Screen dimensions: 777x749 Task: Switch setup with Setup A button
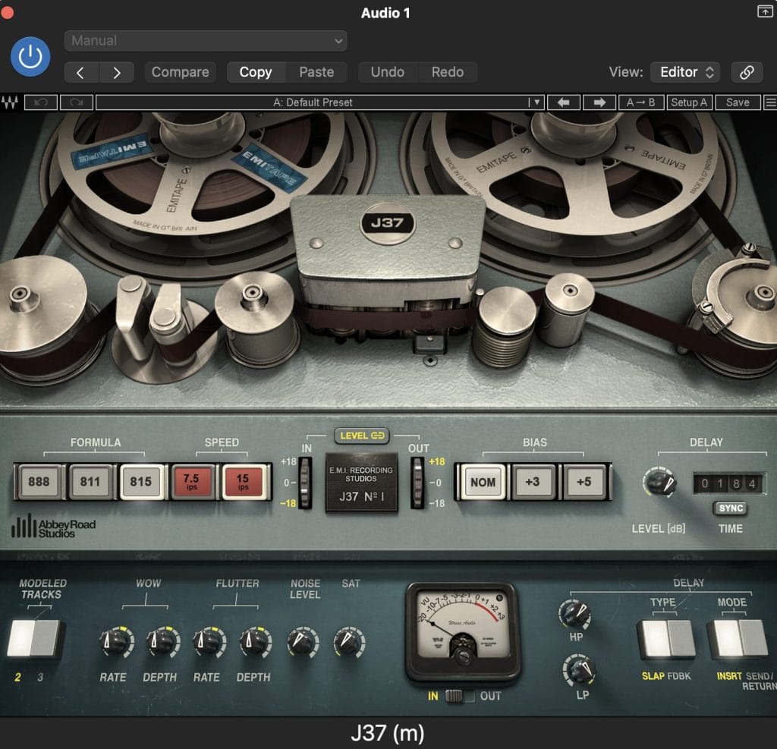pyautogui.click(x=689, y=102)
